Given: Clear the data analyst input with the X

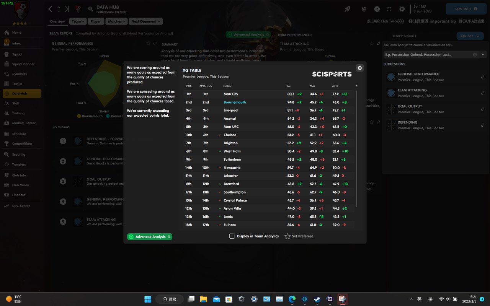Looking at the screenshot, I should pyautogui.click(x=475, y=55).
